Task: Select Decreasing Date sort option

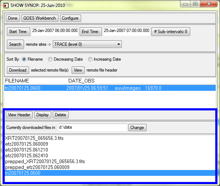Action: 51,59
